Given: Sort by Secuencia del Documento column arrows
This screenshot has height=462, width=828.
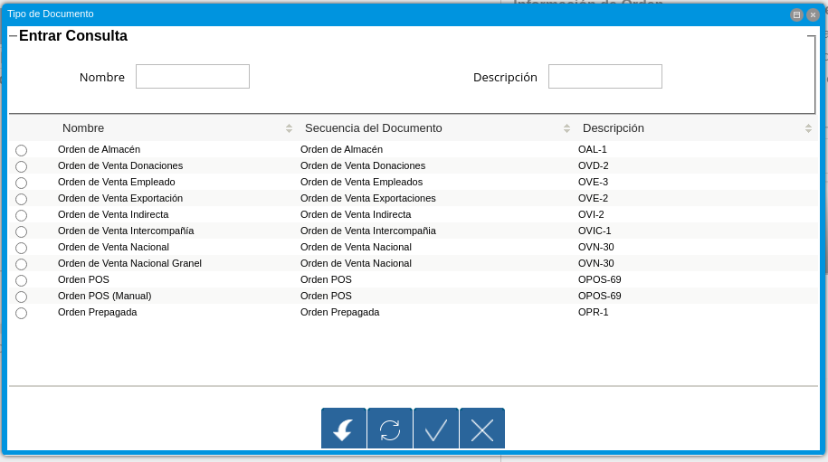Looking at the screenshot, I should click(x=566, y=128).
